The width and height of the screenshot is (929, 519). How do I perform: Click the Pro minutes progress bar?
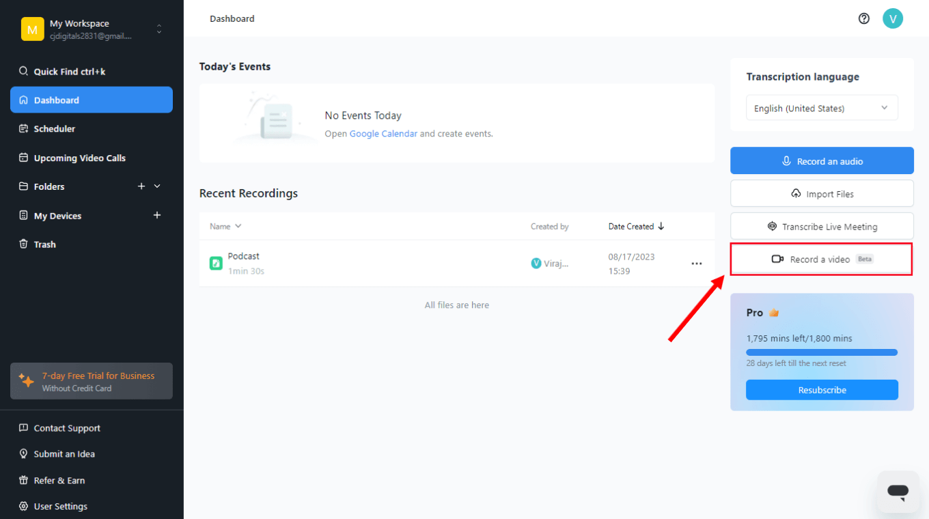[822, 352]
